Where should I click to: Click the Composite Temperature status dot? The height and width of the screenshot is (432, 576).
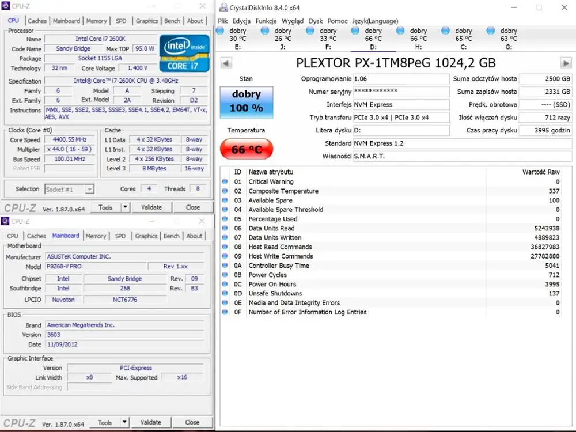point(225,191)
